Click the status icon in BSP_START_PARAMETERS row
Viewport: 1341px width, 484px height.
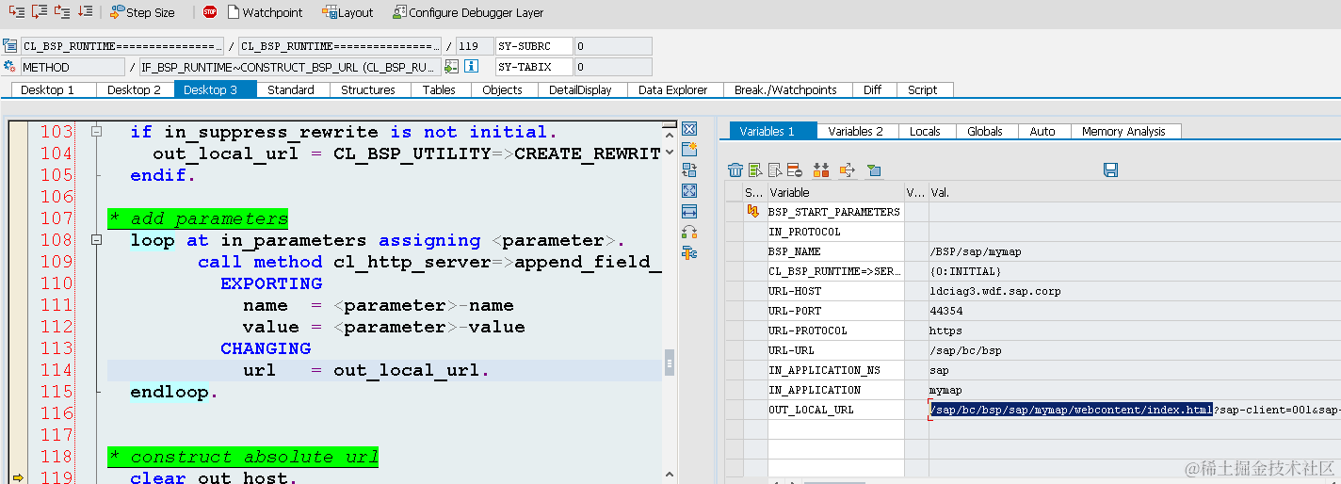pos(752,211)
